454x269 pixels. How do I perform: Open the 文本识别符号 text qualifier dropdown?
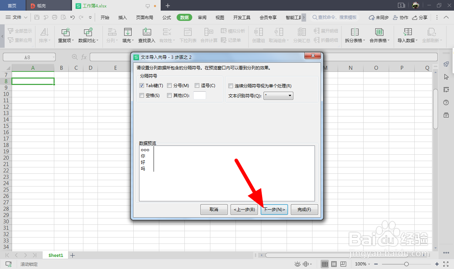(289, 96)
